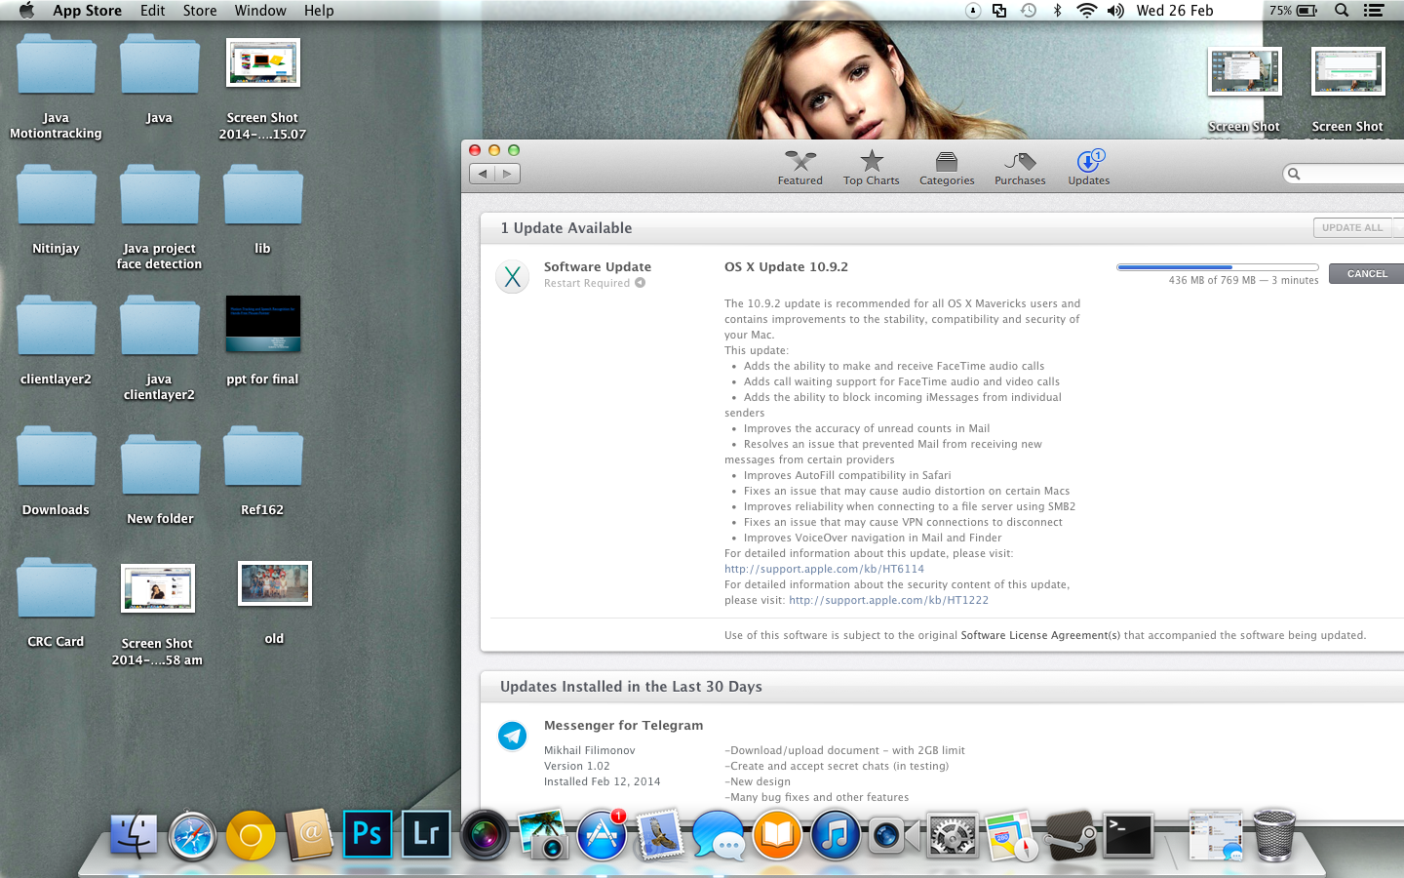Click the UPDATE ALL button
This screenshot has width=1404, height=878.
(x=1351, y=227)
